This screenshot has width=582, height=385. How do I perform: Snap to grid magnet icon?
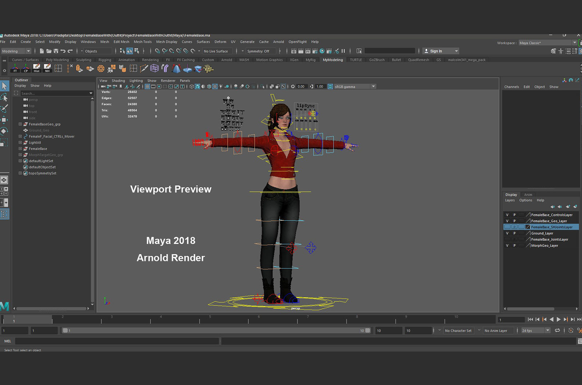tap(158, 51)
